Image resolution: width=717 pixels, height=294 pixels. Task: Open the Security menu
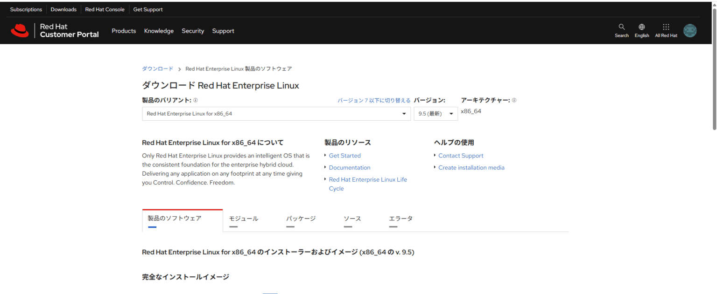pos(193,31)
